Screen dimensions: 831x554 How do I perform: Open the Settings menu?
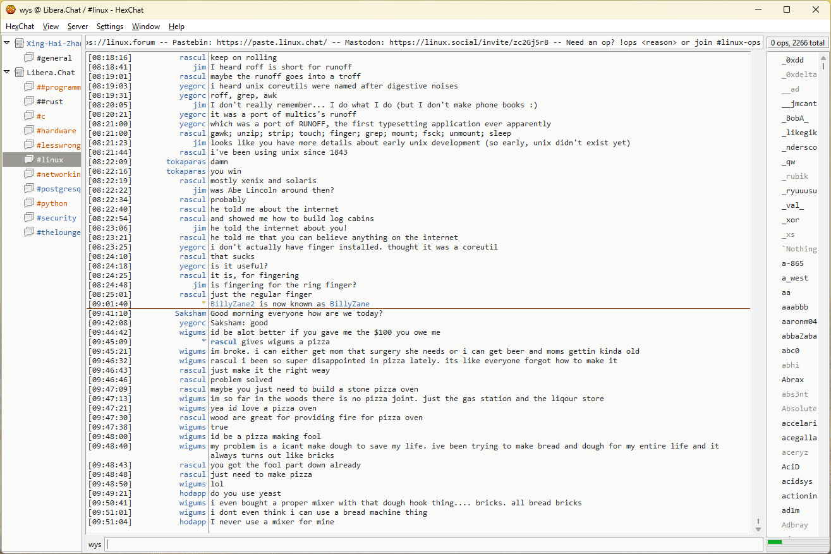[109, 27]
